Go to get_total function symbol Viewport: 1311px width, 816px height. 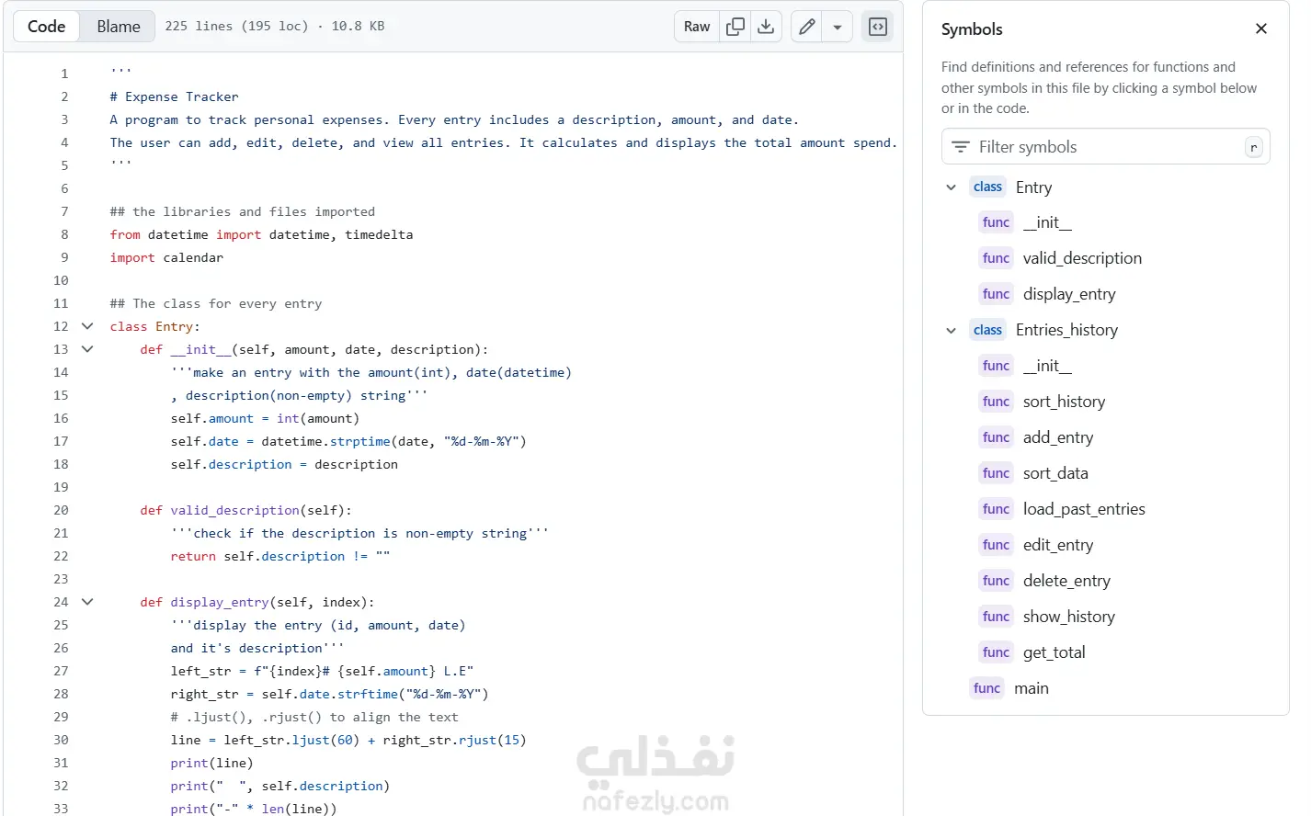coord(1054,652)
